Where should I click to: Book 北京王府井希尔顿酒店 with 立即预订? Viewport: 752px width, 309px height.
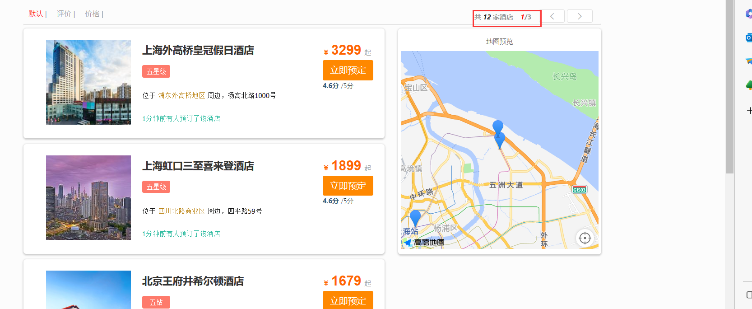tap(348, 300)
